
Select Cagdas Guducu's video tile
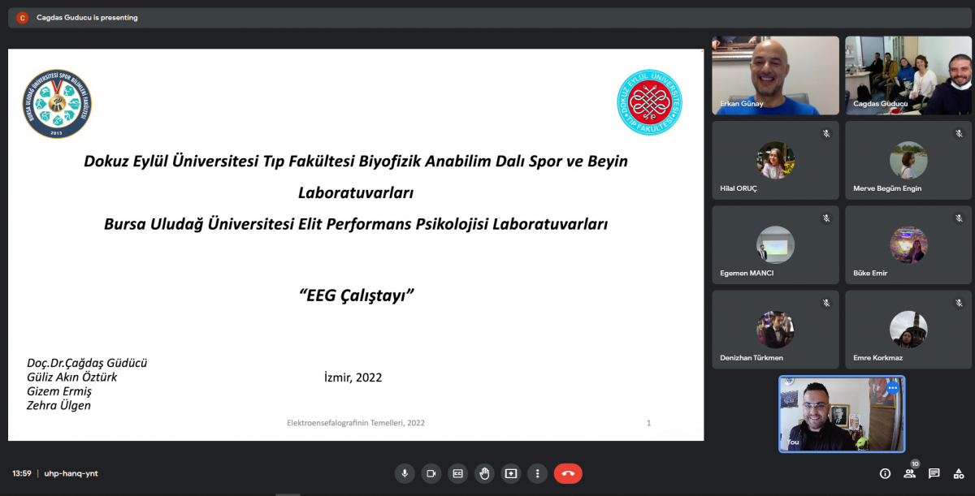(x=908, y=75)
